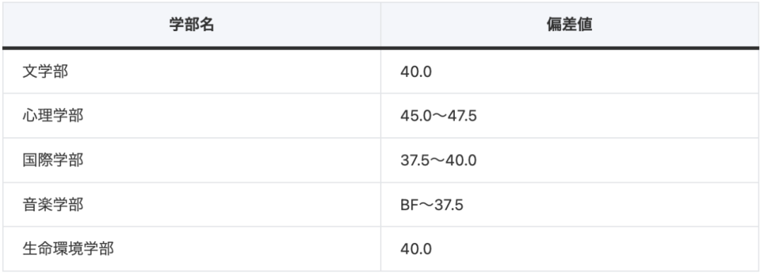Select the 心理学部 faculty name cell
The height and width of the screenshot is (277, 764).
(x=192, y=116)
